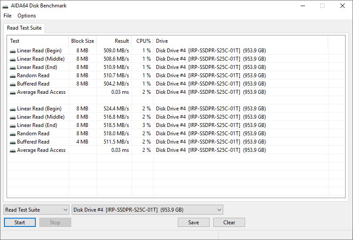Viewport: 353px width, 240px height.
Task: Click drive icon beside 4 MB Buffered Read
Action: [13, 142]
